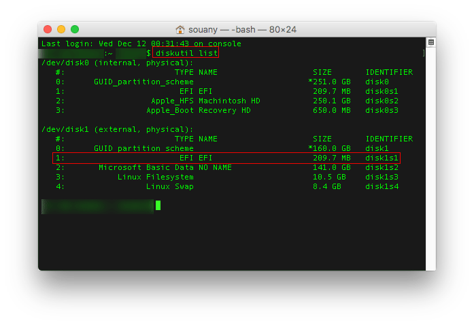Click the terminal cursor block at prompt
474x325 pixels.
(158, 205)
